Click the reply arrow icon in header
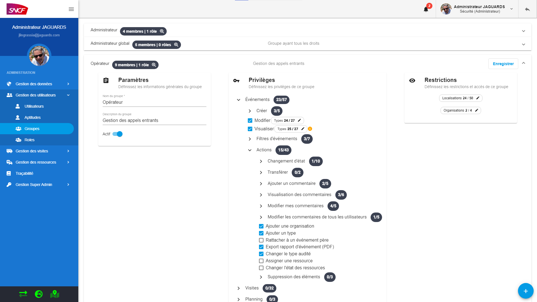 [527, 9]
